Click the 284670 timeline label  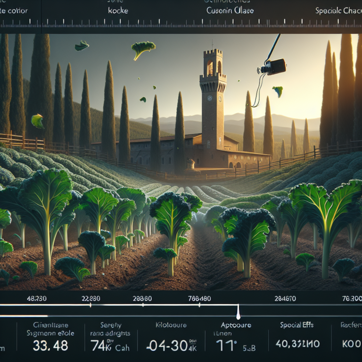click(x=285, y=299)
